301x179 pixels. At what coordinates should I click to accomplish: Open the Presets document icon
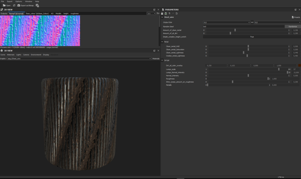click(x=293, y=17)
